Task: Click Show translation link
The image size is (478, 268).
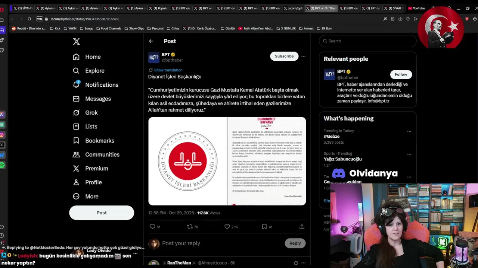Action: pos(168,70)
